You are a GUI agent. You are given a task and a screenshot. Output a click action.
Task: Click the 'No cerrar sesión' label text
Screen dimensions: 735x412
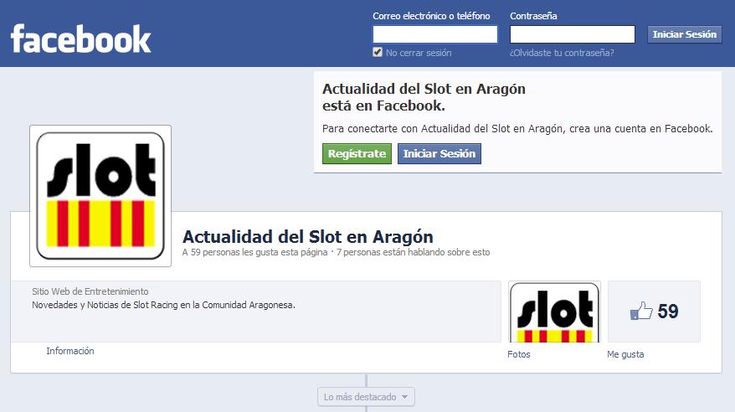pos(419,53)
